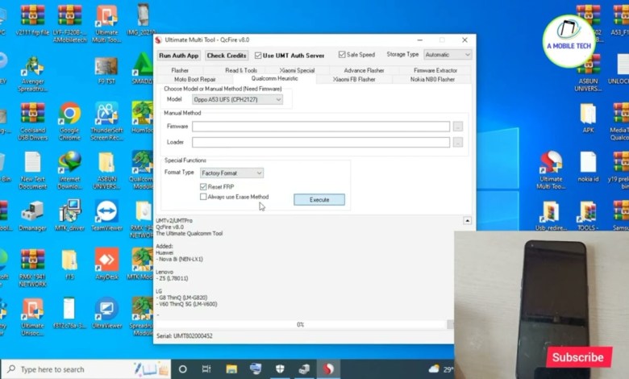Uncheck the Reset FRP checkbox

click(203, 187)
